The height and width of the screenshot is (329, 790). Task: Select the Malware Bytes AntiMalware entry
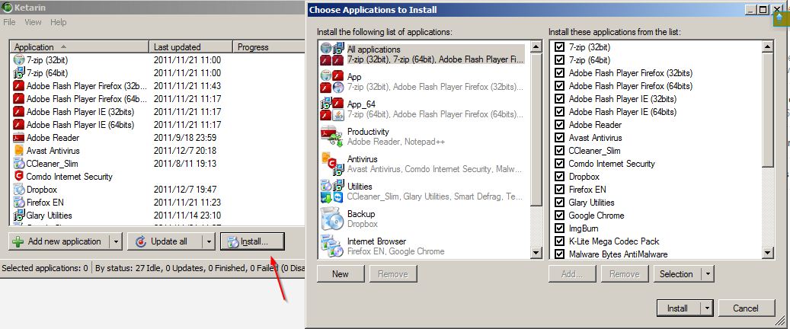618,254
